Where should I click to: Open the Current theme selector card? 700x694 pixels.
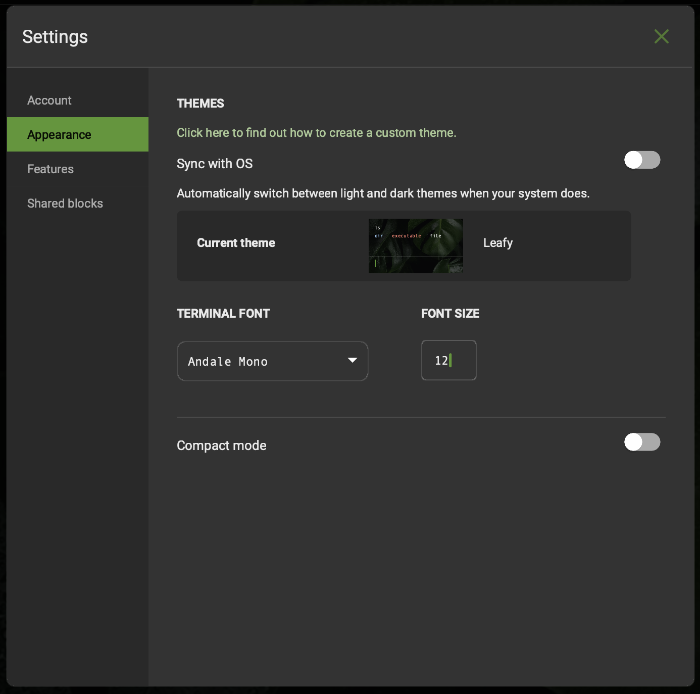(404, 246)
